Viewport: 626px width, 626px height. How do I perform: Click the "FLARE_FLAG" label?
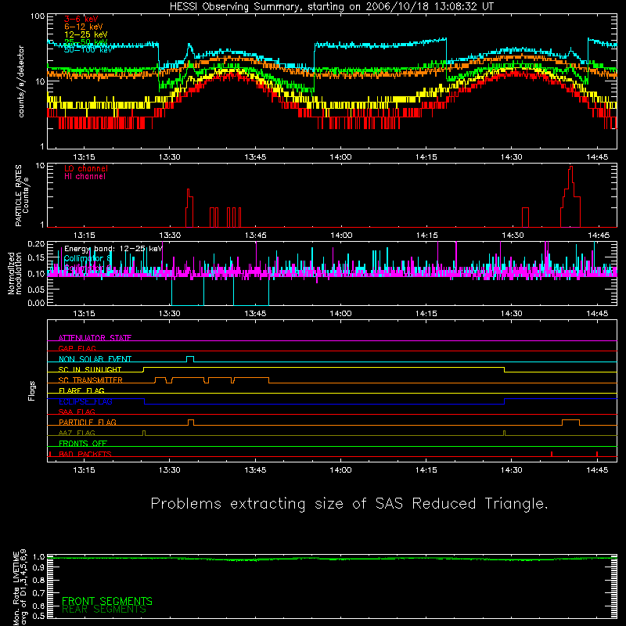(x=81, y=390)
